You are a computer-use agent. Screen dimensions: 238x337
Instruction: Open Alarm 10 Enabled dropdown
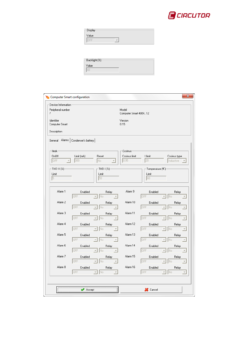click(153, 207)
